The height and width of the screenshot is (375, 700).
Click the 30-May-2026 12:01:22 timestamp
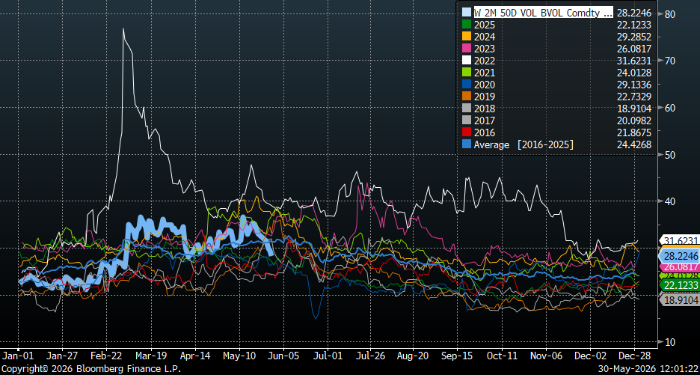coord(647,369)
